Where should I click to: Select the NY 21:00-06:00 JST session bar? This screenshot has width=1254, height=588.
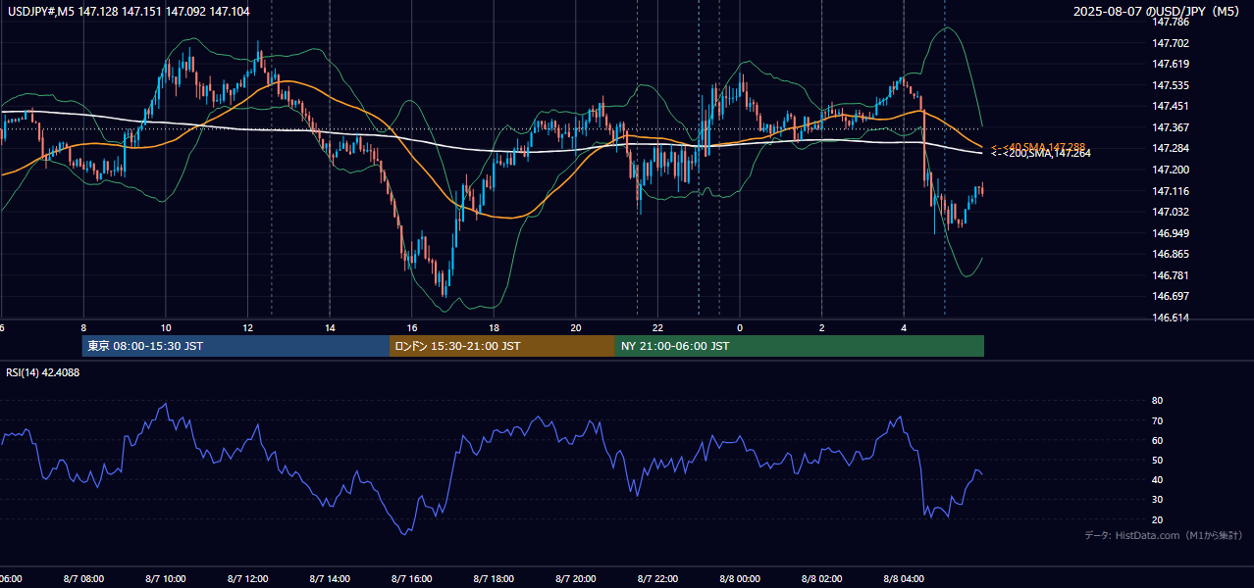[x=800, y=346]
